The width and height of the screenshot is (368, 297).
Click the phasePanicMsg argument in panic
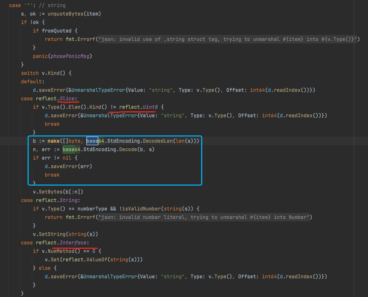pyautogui.click(x=68, y=56)
